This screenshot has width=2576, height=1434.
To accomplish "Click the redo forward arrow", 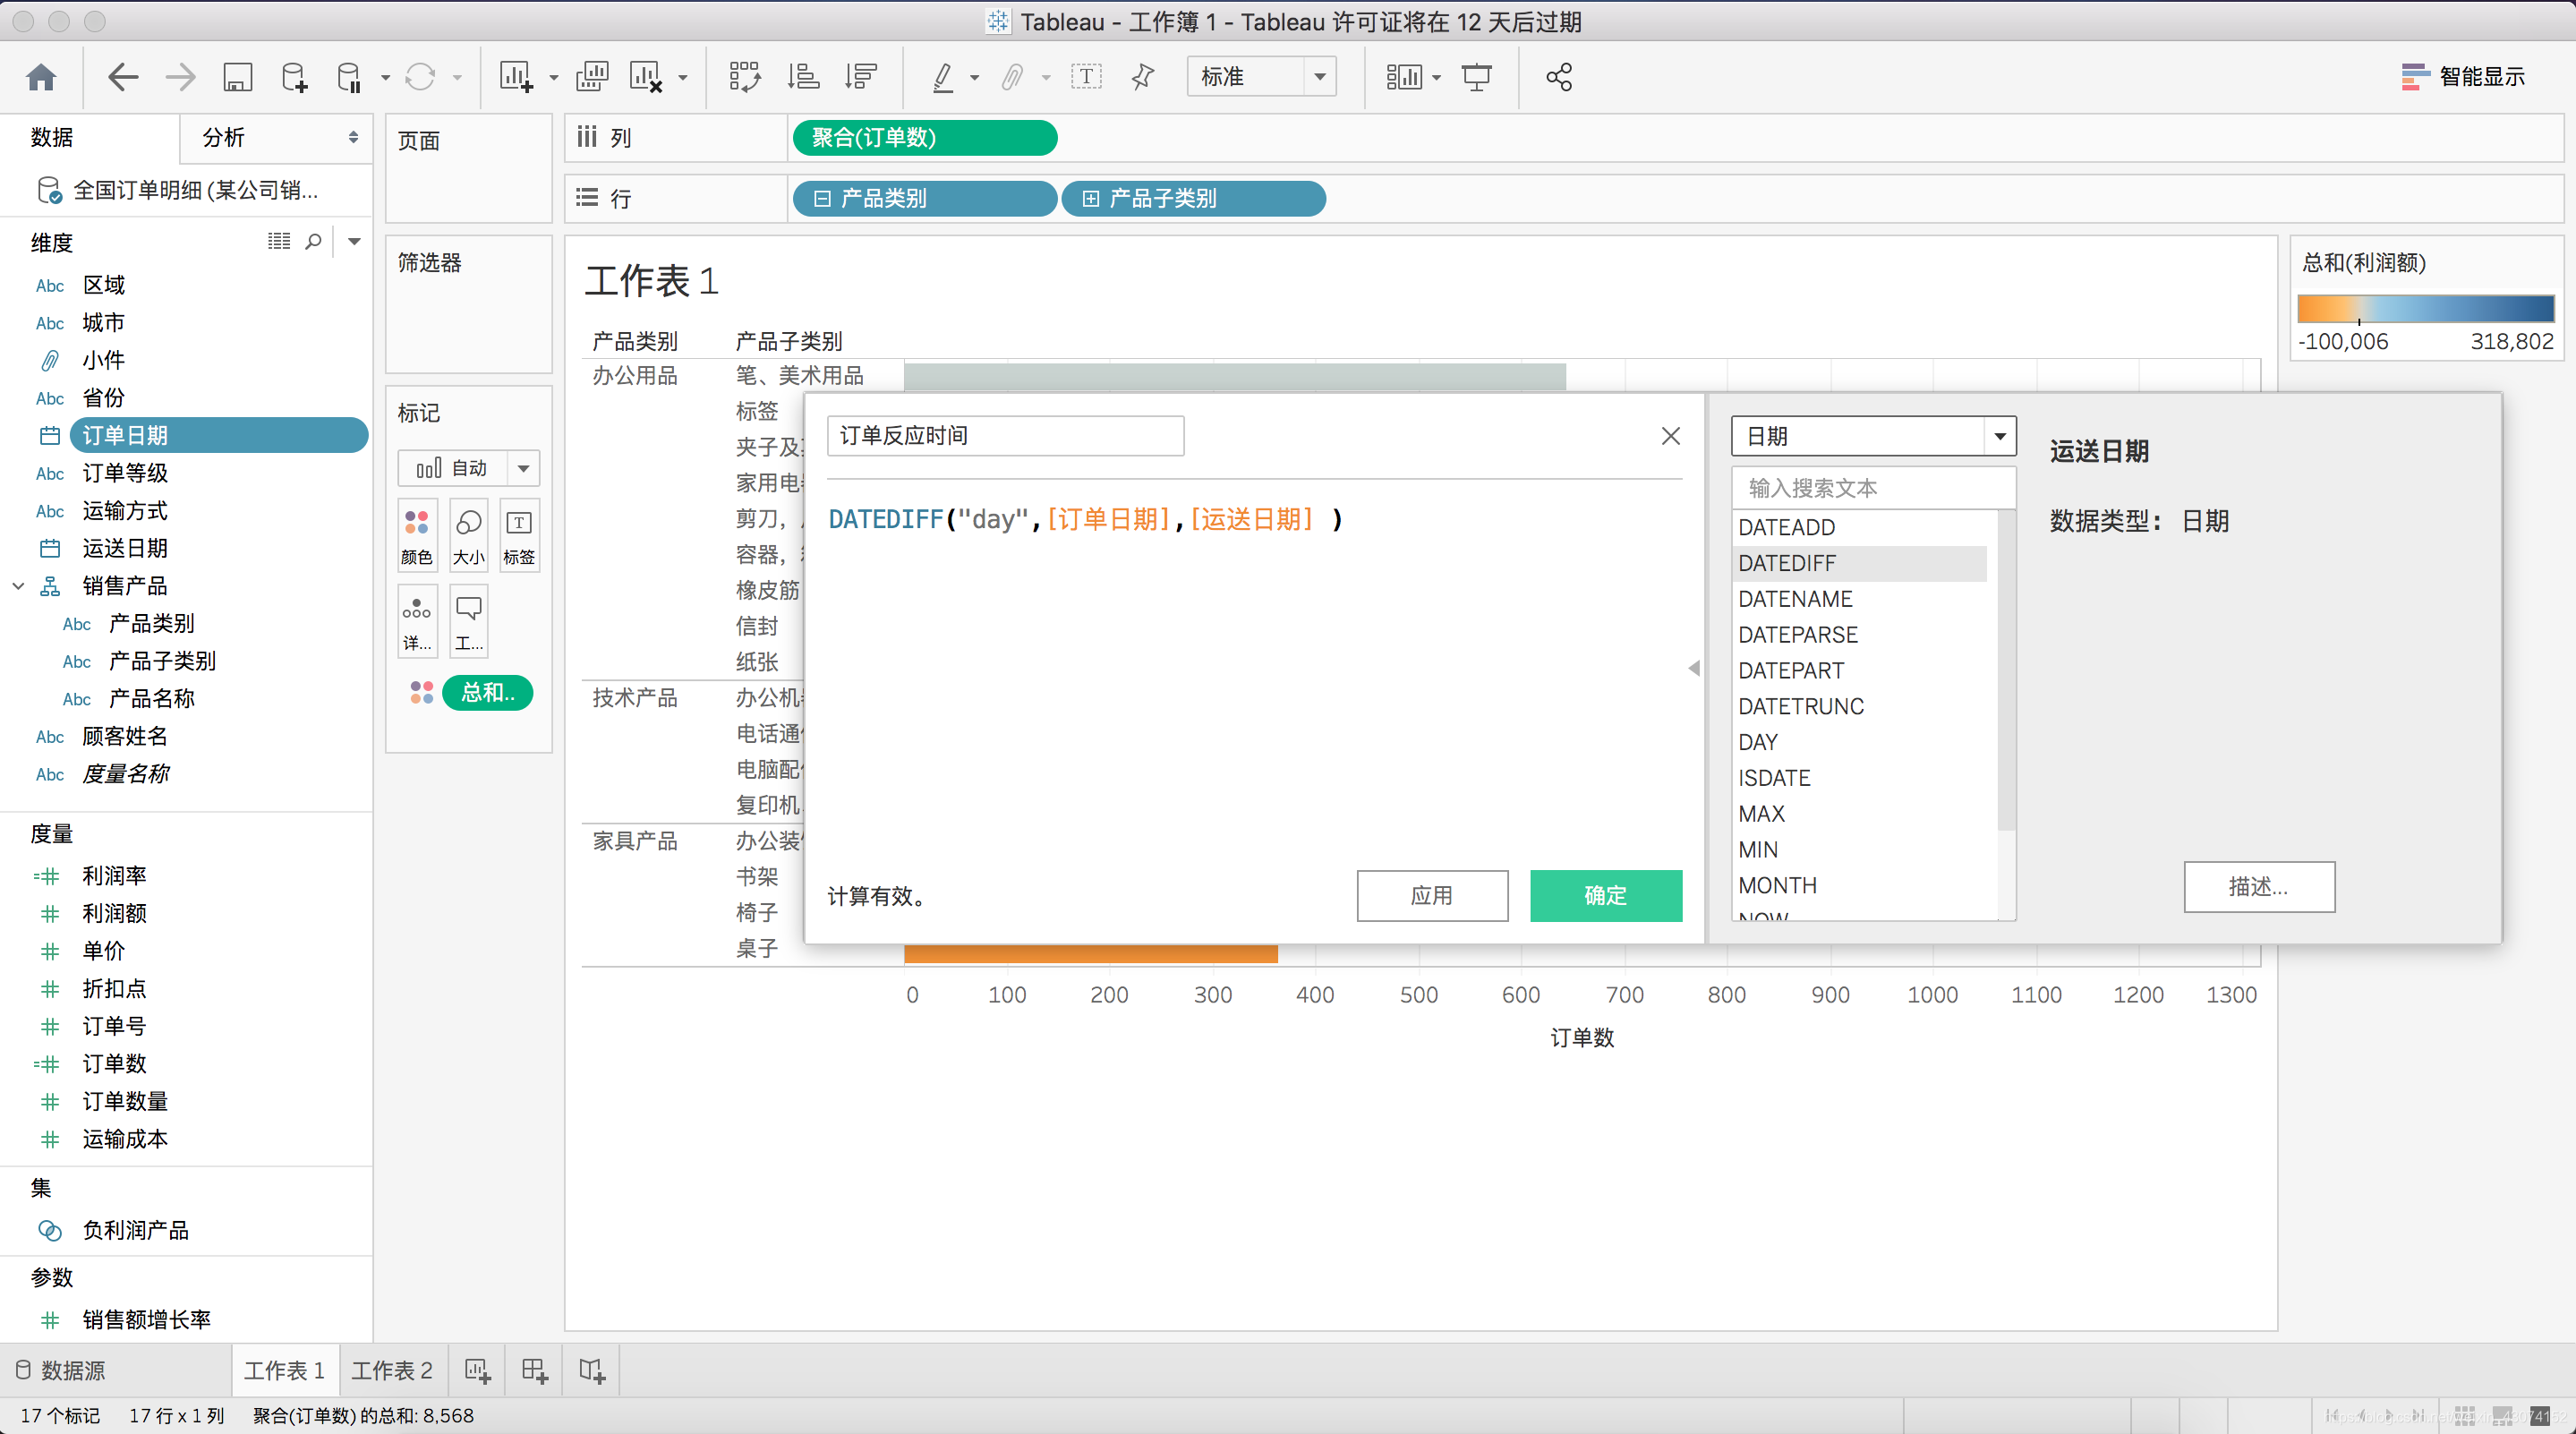I will [180, 77].
